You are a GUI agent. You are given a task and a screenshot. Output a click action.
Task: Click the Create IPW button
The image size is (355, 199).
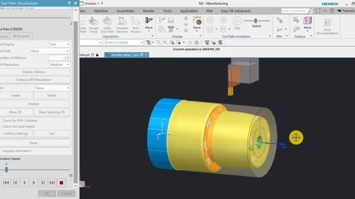[x=16, y=96]
